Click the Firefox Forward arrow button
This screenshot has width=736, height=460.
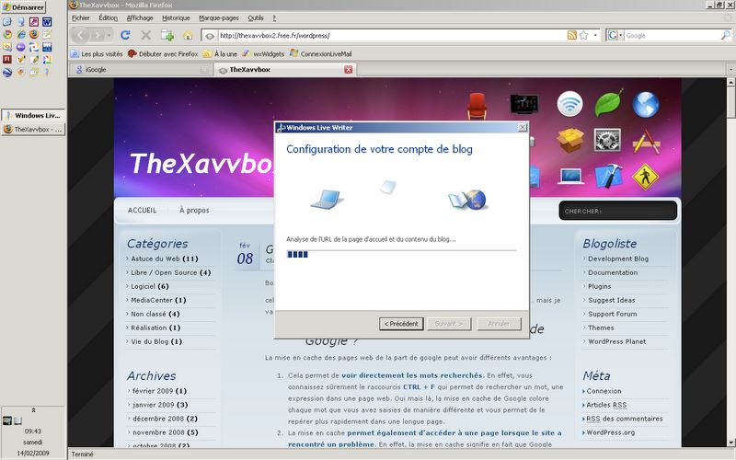pyautogui.click(x=98, y=35)
